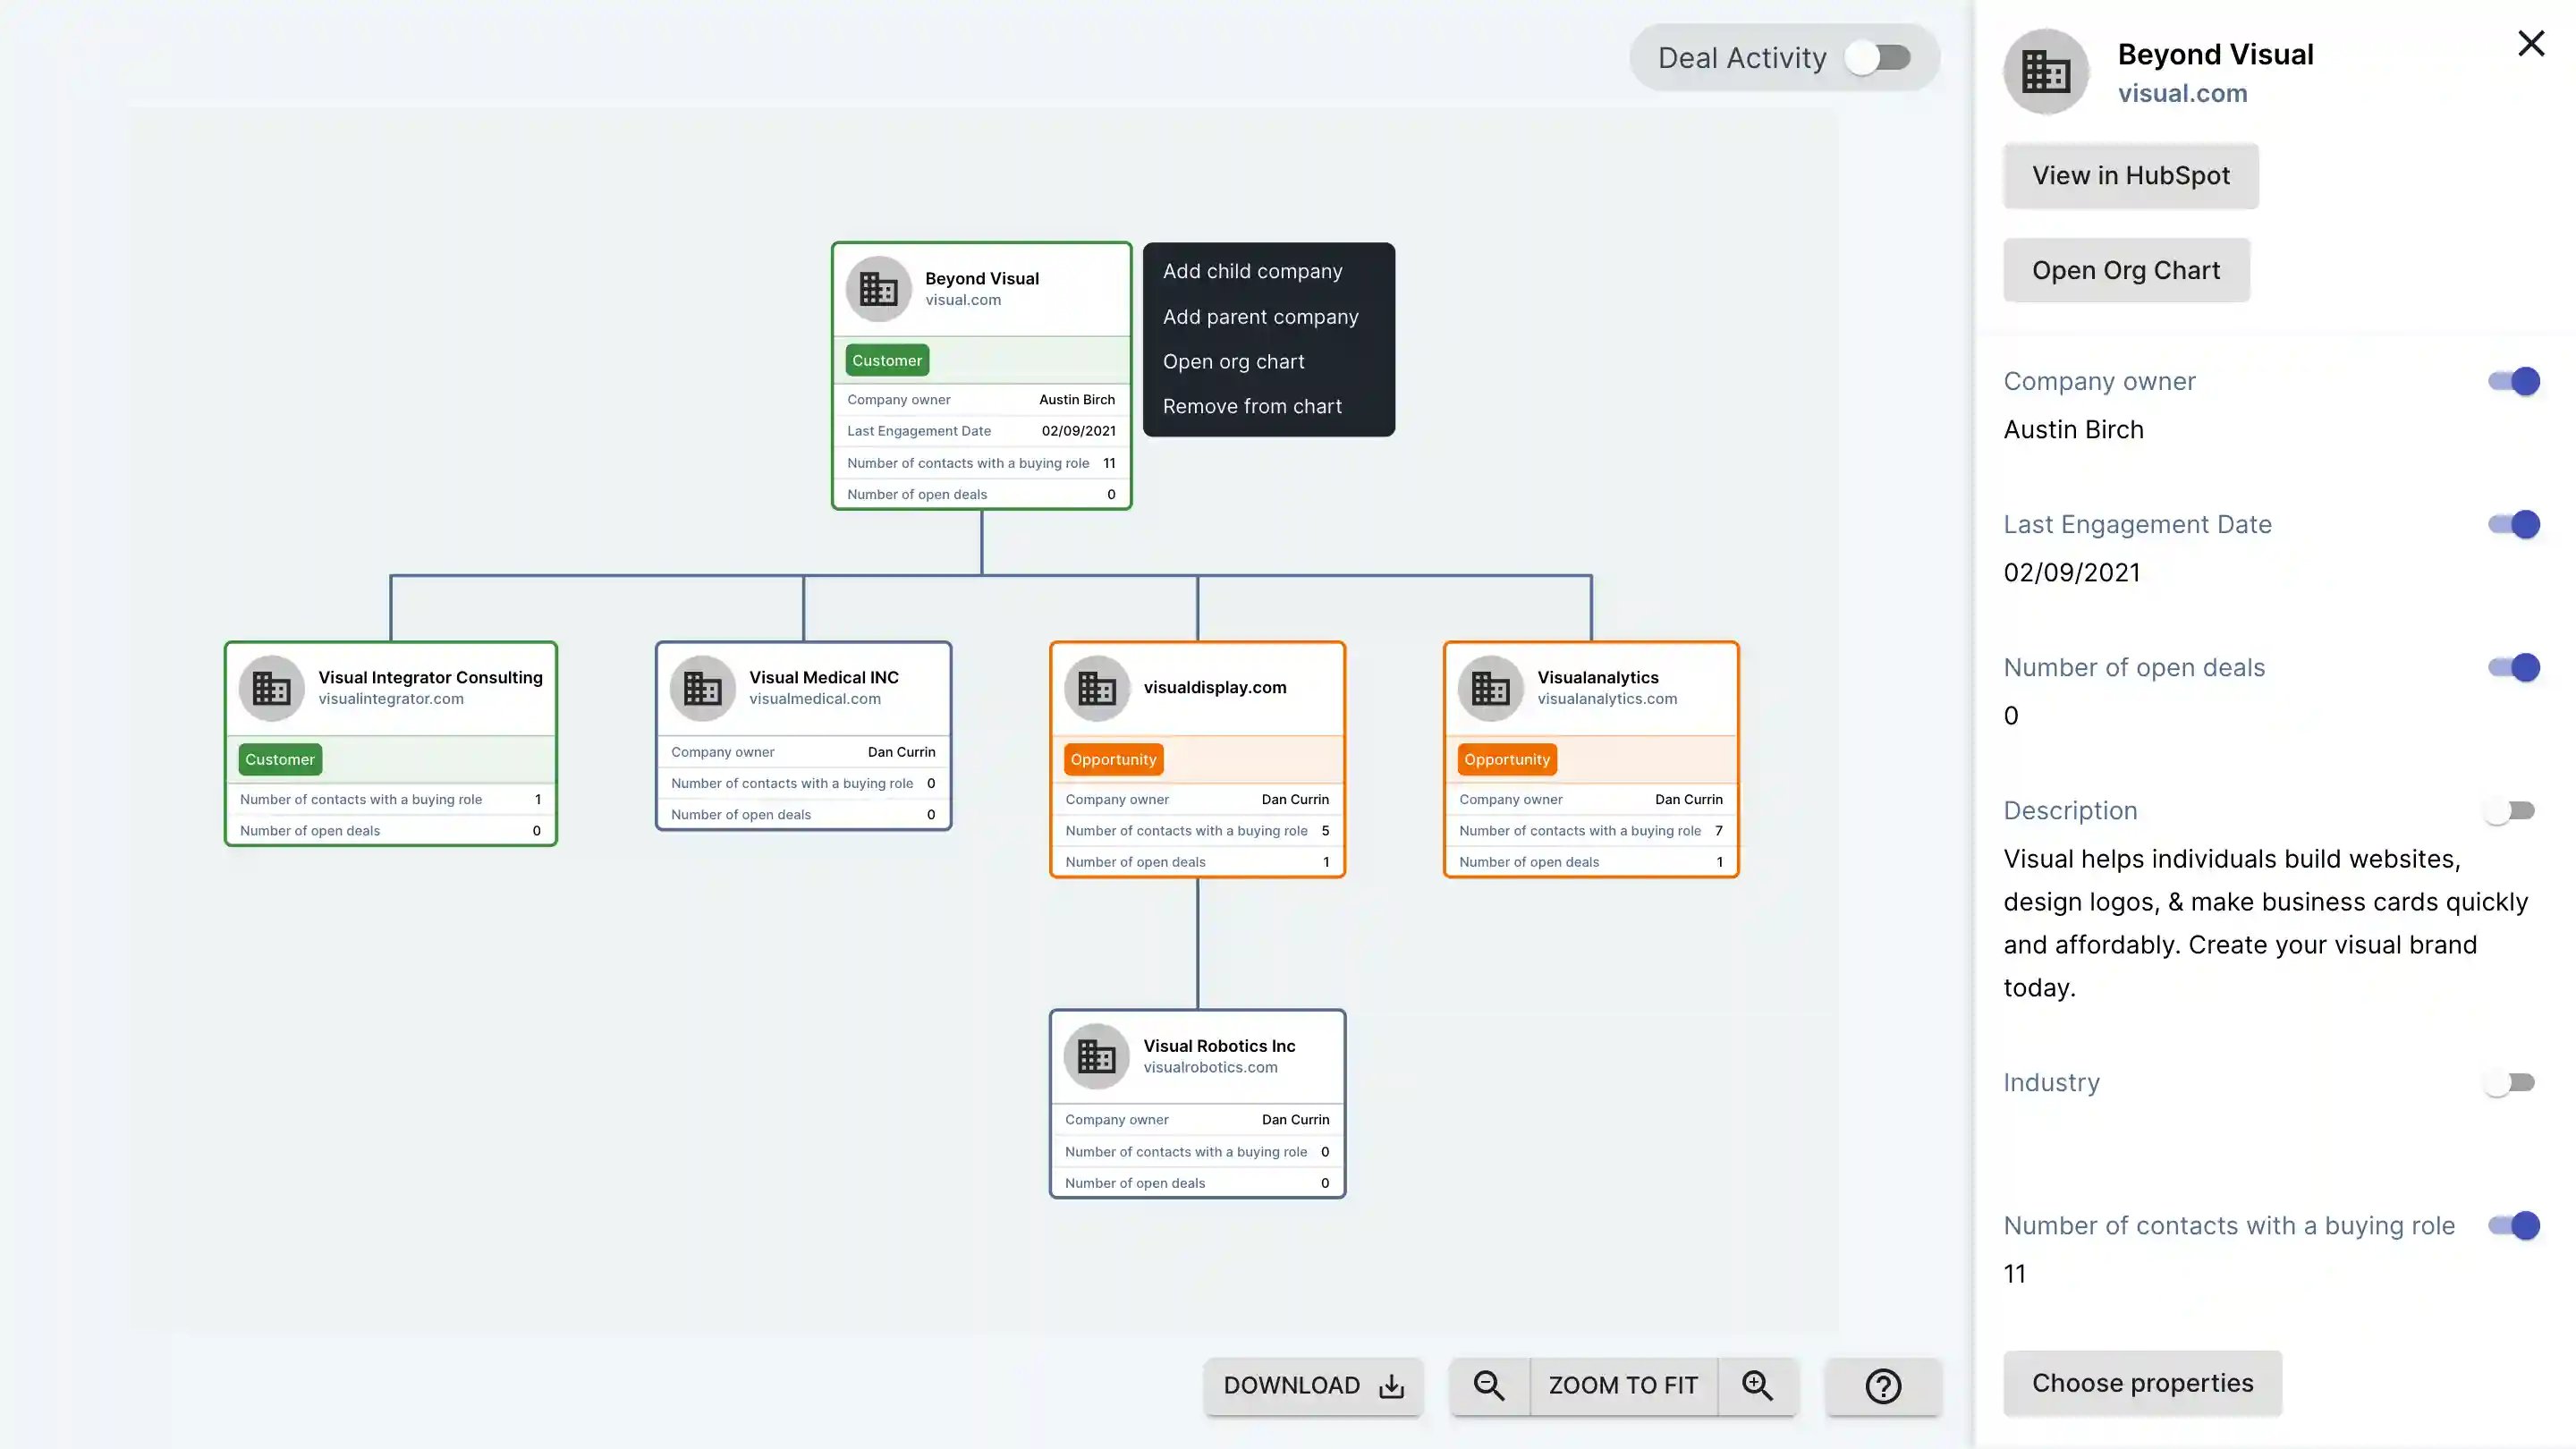Image resolution: width=2576 pixels, height=1449 pixels.
Task: Click the Visual Integrator Consulting company name
Action: [430, 677]
